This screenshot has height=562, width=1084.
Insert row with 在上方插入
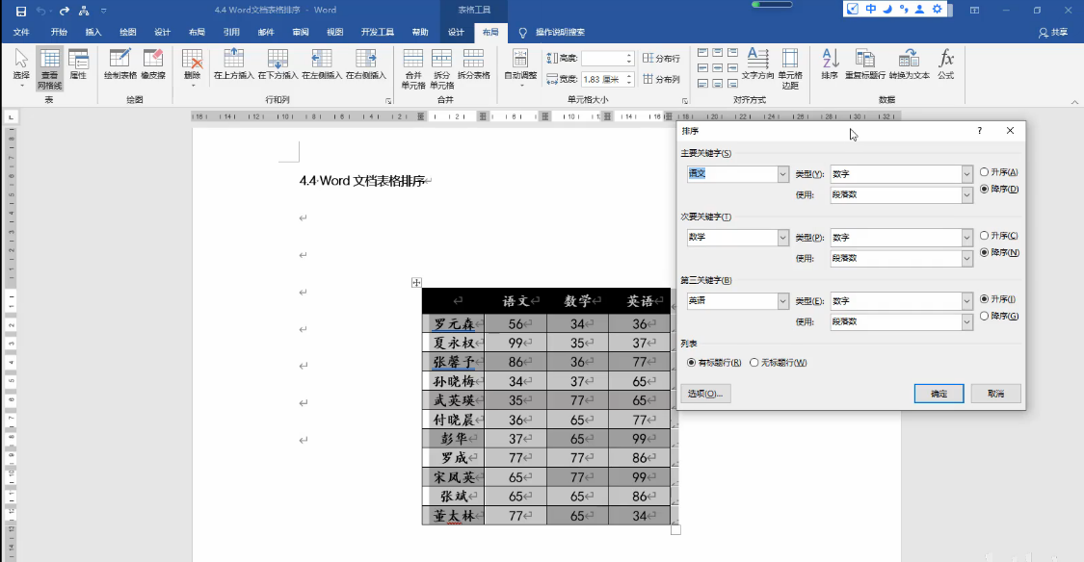tap(234, 64)
